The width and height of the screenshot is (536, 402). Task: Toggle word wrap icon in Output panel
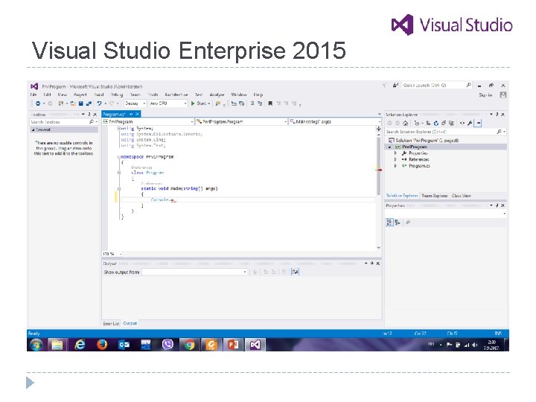tap(295, 272)
